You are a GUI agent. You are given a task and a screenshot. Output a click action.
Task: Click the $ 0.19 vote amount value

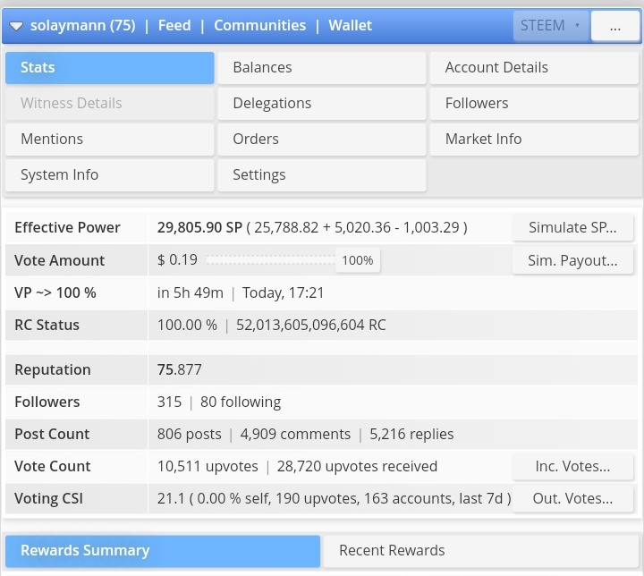click(x=177, y=260)
